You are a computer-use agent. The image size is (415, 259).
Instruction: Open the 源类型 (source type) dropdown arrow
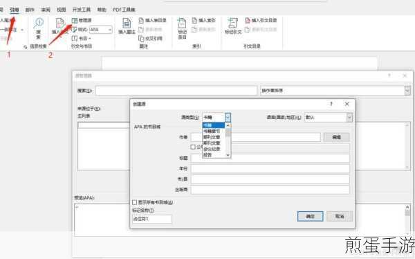(228, 117)
